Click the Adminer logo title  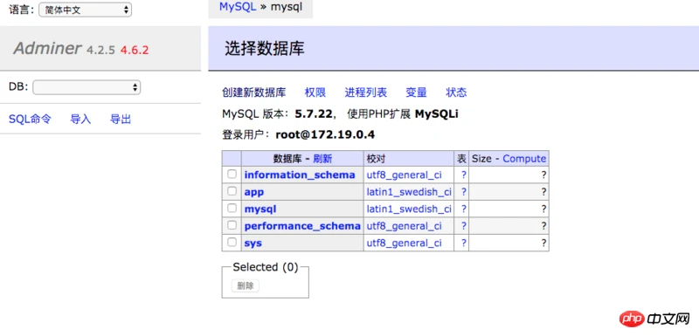47,49
